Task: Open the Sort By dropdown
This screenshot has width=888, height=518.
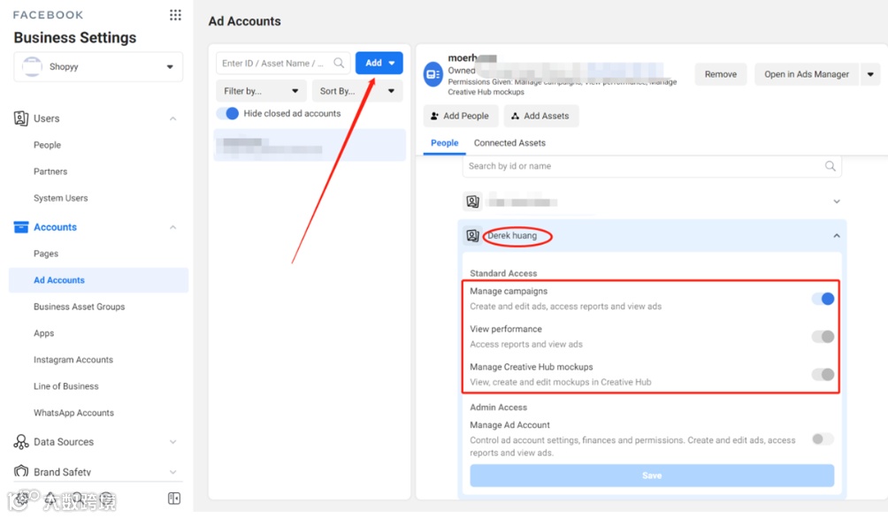Action: click(x=357, y=91)
